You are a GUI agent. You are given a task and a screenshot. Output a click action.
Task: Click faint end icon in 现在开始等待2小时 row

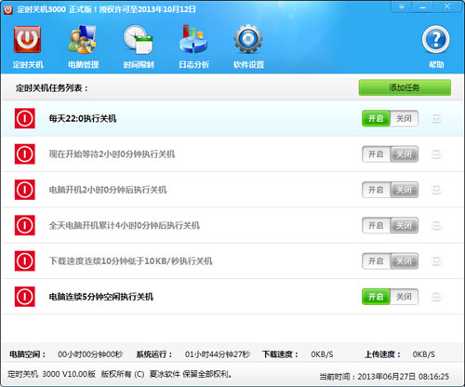pos(436,153)
